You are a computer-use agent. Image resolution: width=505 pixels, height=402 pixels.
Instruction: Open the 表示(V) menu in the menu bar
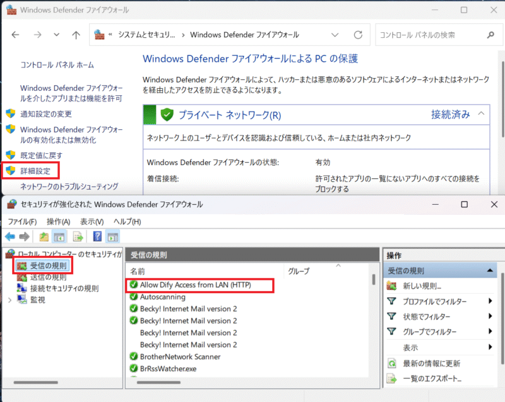click(x=92, y=222)
